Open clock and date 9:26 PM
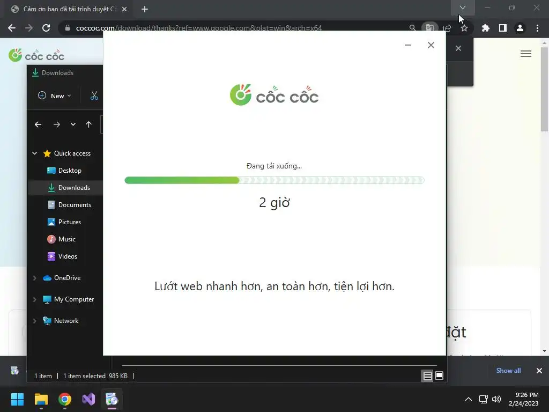This screenshot has height=412, width=549. tap(523, 399)
